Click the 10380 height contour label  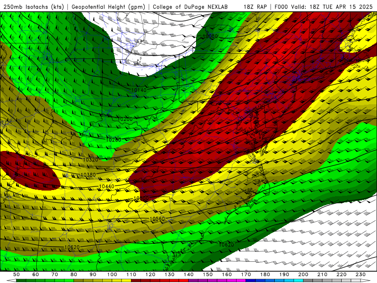pos(88,175)
